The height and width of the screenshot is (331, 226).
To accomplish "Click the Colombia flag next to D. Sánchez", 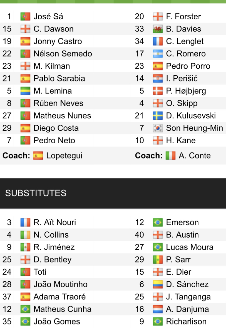I will [158, 284].
